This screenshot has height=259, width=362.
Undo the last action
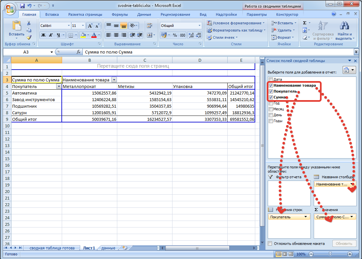29,6
